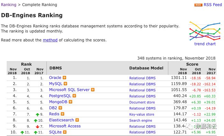Open the Redis DBMS link

click(54, 114)
